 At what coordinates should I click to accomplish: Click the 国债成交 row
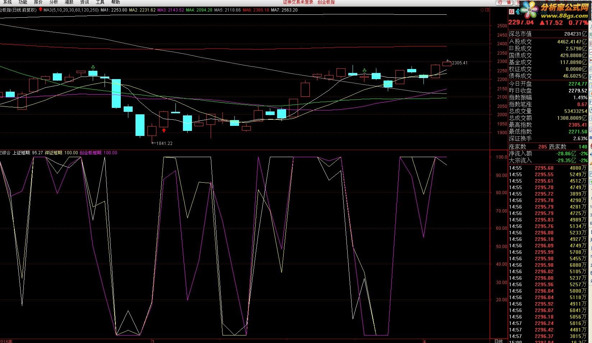coord(548,55)
